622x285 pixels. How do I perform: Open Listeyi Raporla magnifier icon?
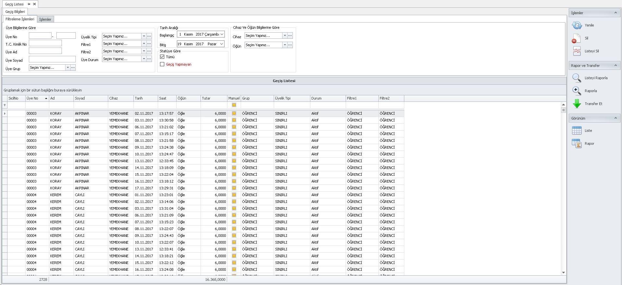coord(577,78)
